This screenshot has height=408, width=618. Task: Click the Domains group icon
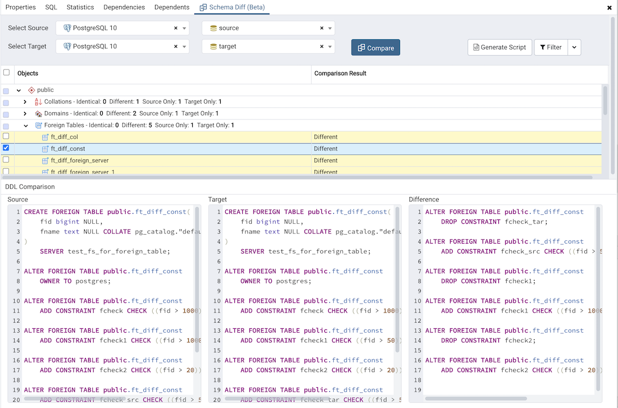coord(38,113)
